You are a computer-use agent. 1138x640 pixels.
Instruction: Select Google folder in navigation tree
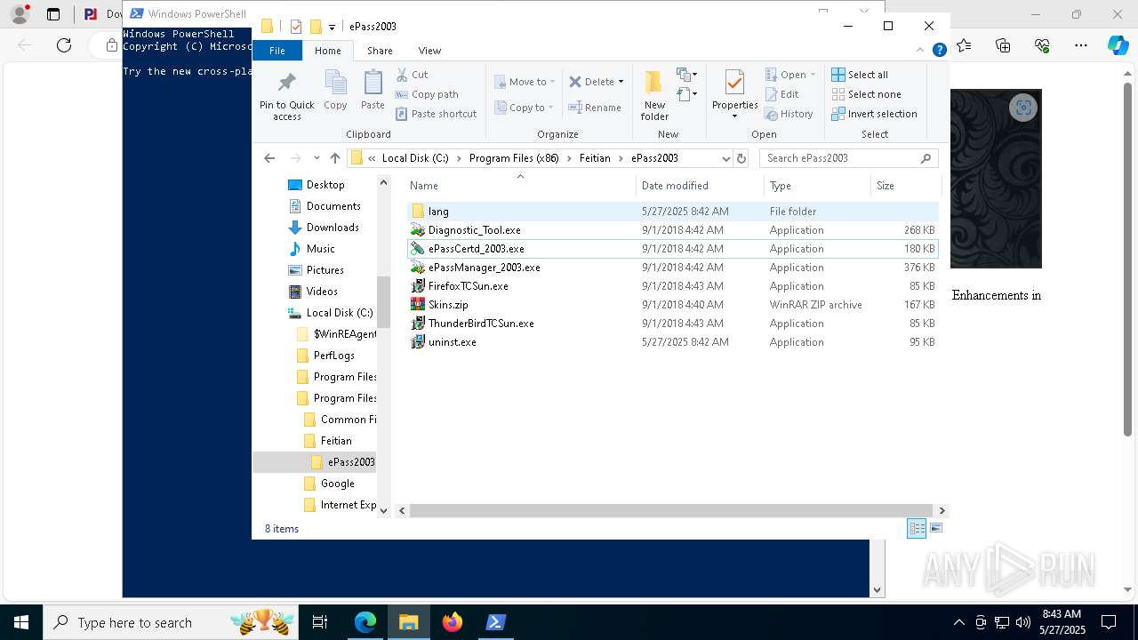[x=337, y=484]
